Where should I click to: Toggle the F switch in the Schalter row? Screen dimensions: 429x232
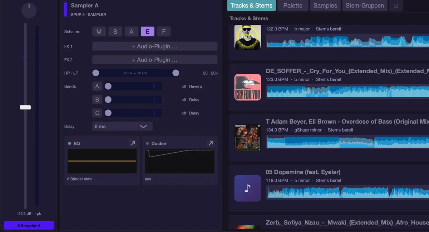click(164, 32)
